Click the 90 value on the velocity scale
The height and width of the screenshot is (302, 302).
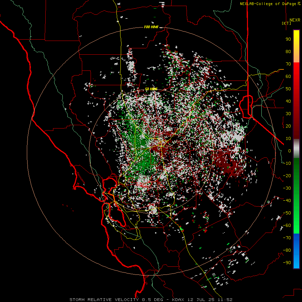click(x=288, y=39)
